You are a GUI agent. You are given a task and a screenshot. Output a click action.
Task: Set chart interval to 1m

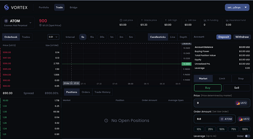point(112,37)
